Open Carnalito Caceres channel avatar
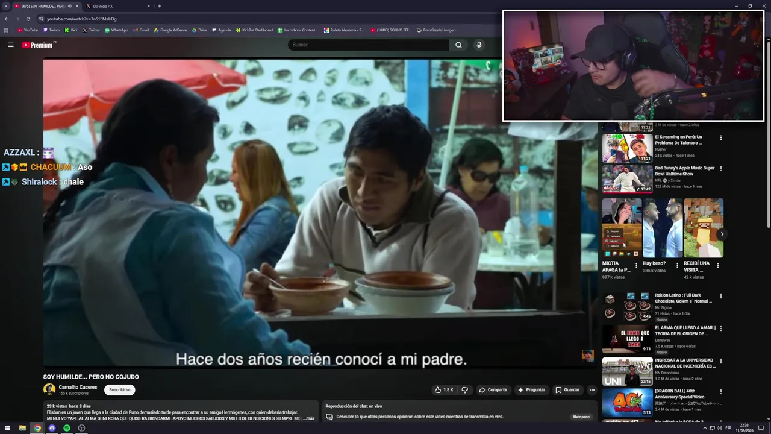 click(x=49, y=389)
